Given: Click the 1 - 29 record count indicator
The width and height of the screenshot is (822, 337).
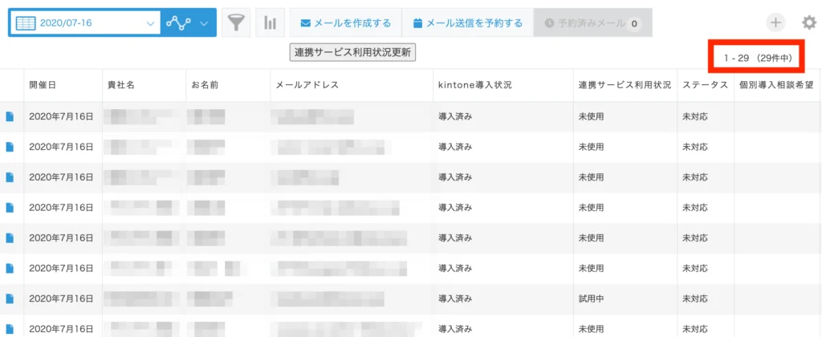Looking at the screenshot, I should pos(758,59).
